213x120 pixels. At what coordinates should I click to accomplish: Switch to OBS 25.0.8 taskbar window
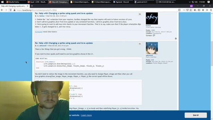point(165,2)
